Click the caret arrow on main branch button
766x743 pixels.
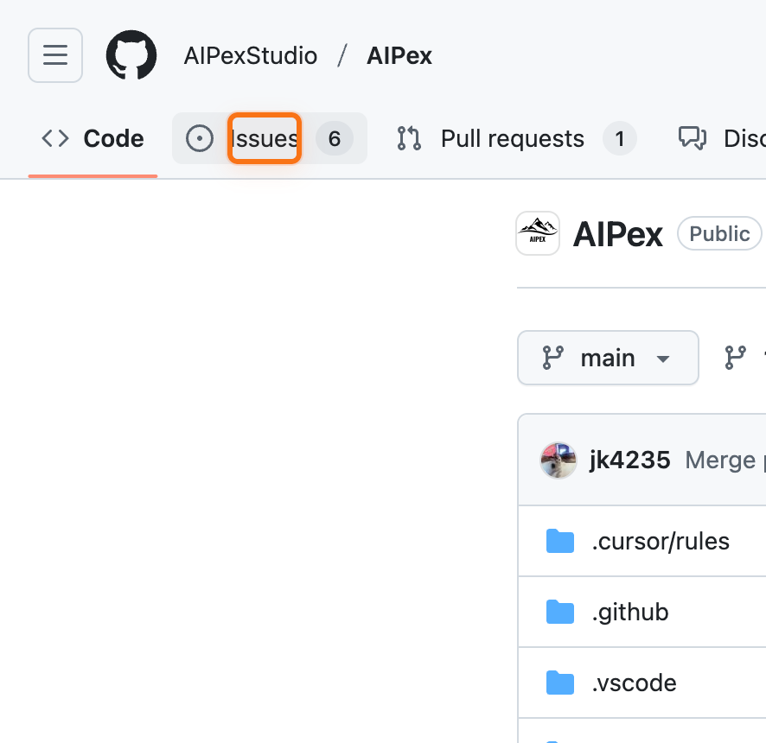click(663, 359)
